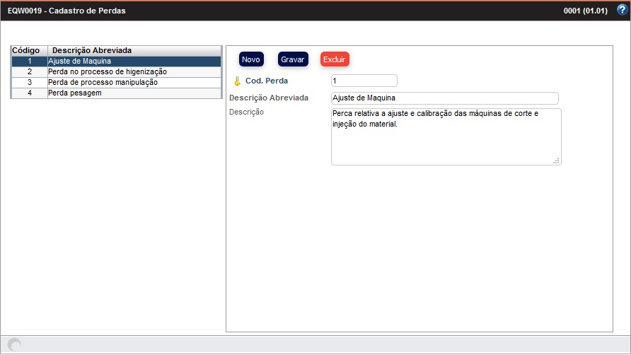Save the record with the Gravar button
Screen dimensions: 631x355
click(293, 59)
